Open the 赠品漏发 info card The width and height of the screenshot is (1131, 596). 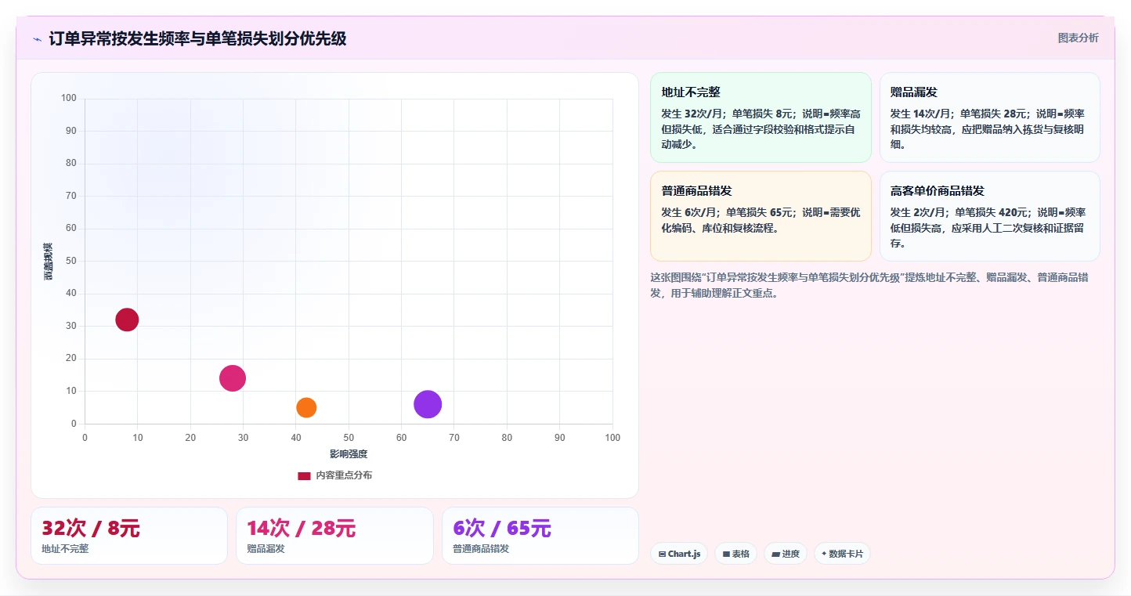990,117
